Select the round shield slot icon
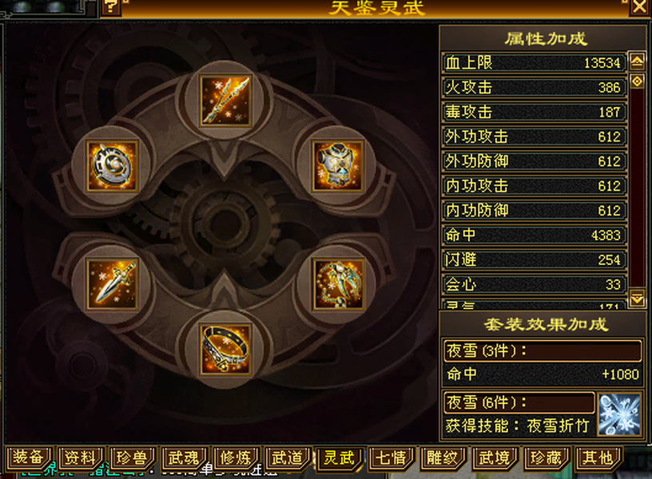652x479 pixels. 113,166
